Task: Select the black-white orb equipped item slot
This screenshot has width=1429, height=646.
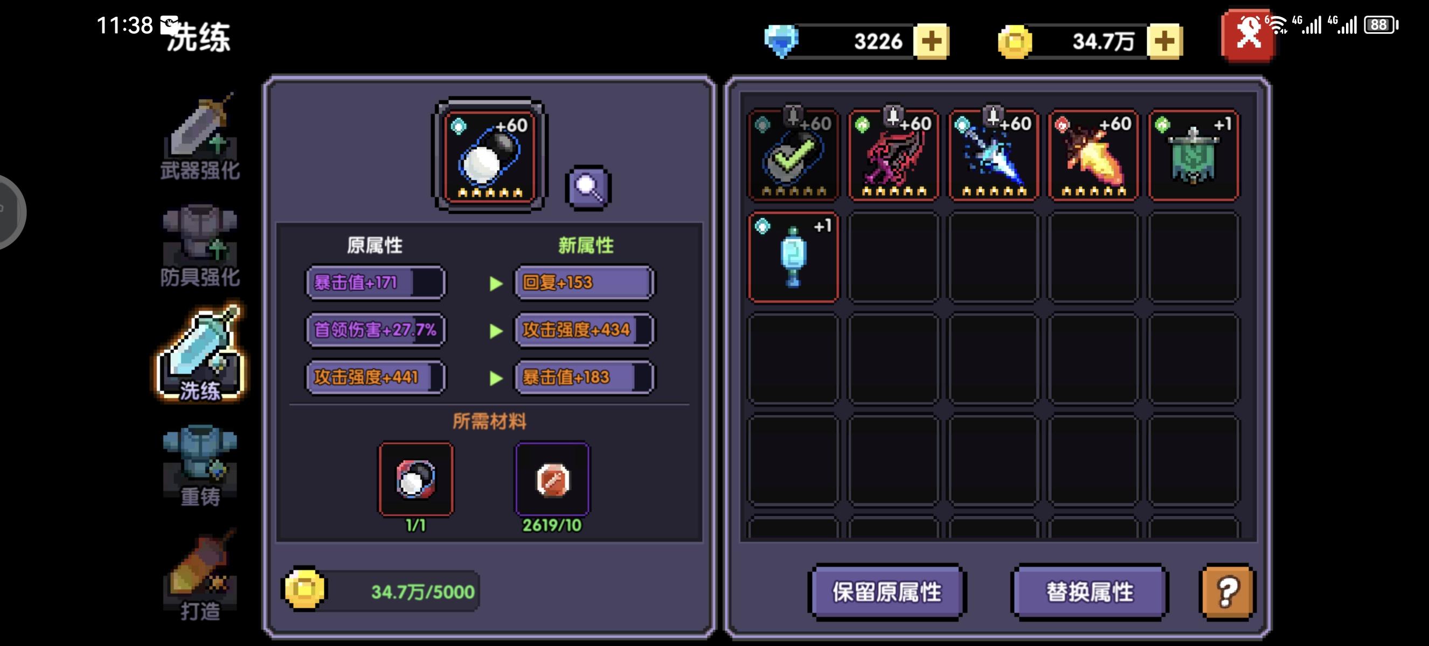Action: click(490, 155)
